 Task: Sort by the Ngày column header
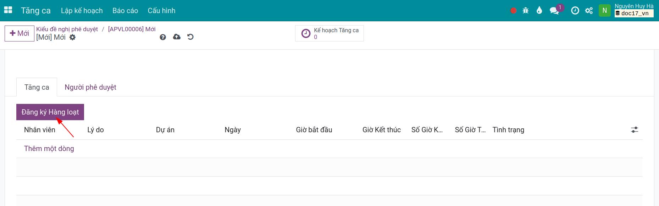point(233,130)
